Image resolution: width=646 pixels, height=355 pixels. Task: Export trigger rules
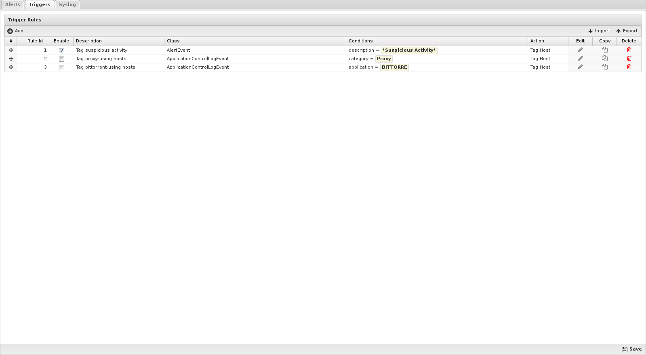(x=627, y=31)
